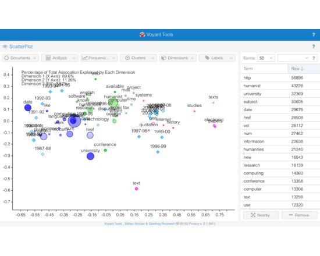Select the date term row
320x256 pixels.
280,109
